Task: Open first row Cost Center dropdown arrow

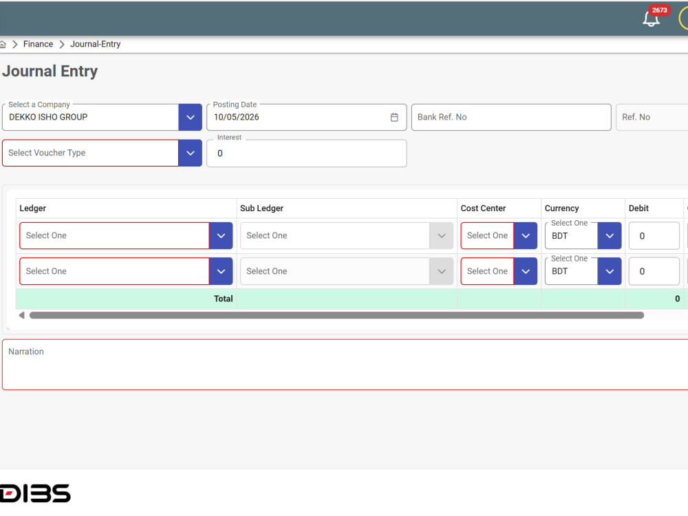Action: [x=526, y=235]
